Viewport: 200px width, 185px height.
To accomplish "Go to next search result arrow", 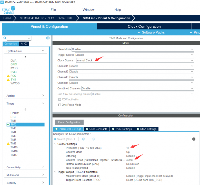I will pos(93,139).
